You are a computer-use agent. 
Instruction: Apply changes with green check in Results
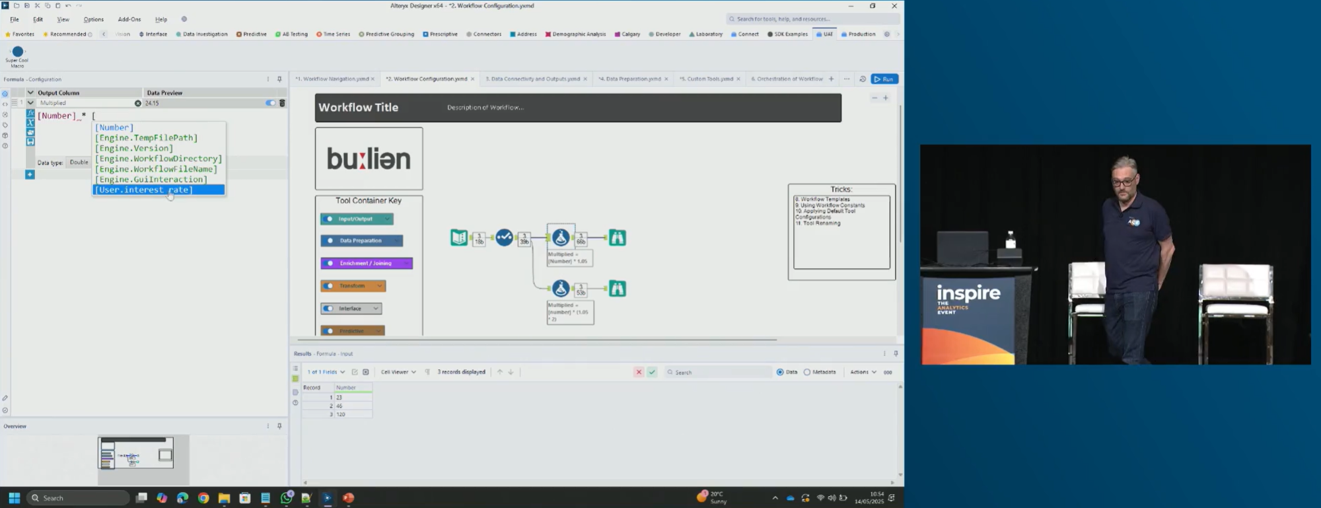652,372
